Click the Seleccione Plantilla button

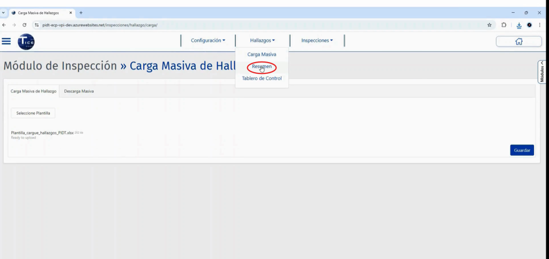click(33, 113)
